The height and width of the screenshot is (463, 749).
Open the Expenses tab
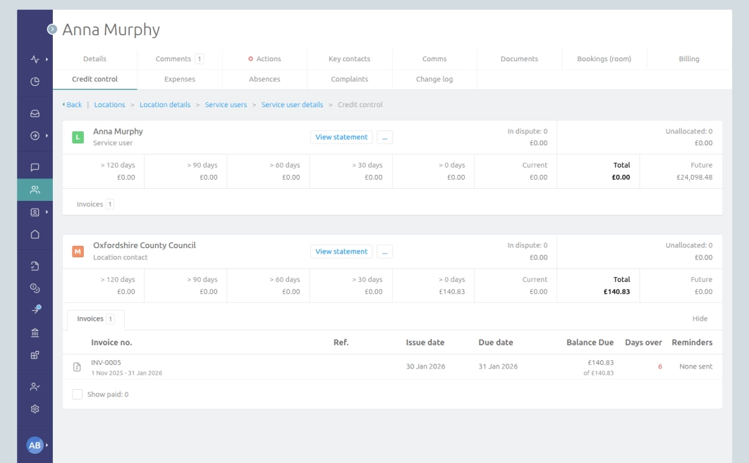[x=180, y=78]
